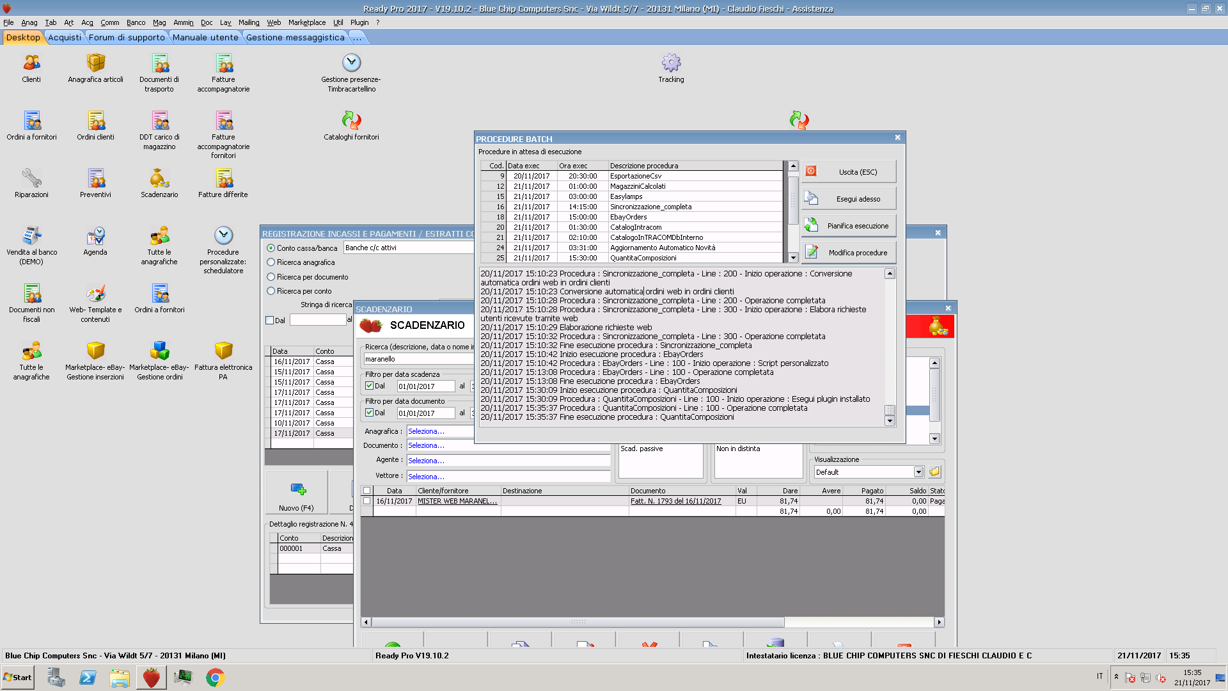The width and height of the screenshot is (1228, 691).
Task: Switch to Gestione messaggistica tab
Action: point(295,37)
